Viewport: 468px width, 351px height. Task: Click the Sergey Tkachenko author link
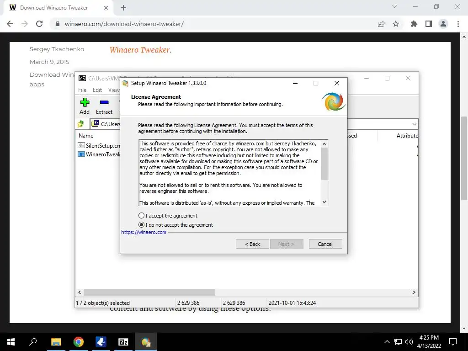(57, 49)
